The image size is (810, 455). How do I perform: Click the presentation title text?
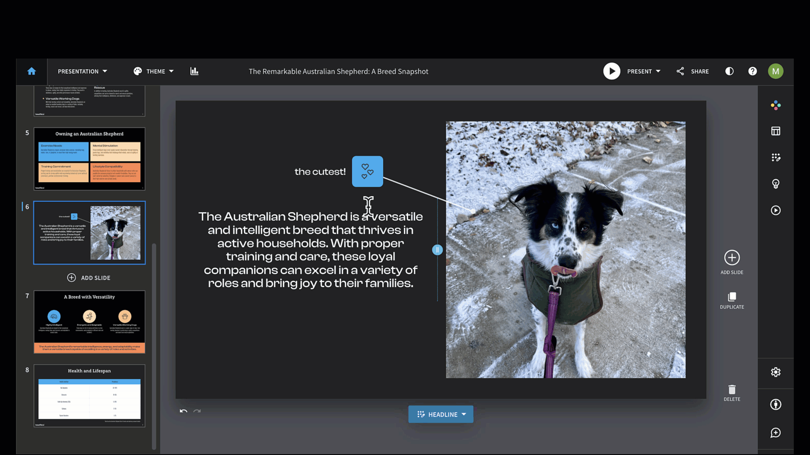338,72
